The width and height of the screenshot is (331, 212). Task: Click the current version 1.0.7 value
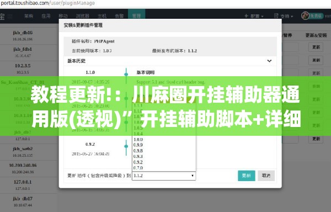(107, 51)
